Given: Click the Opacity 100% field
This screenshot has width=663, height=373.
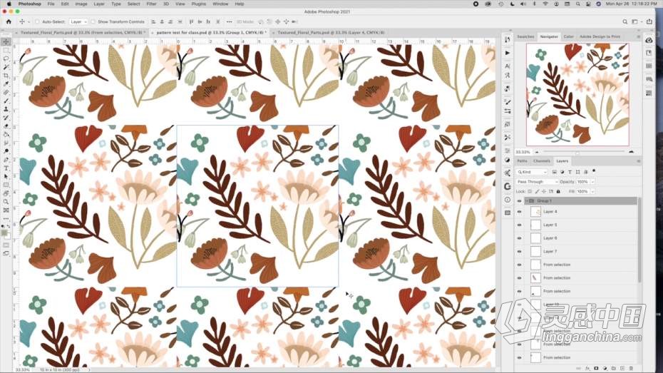Looking at the screenshot, I should (x=582, y=182).
